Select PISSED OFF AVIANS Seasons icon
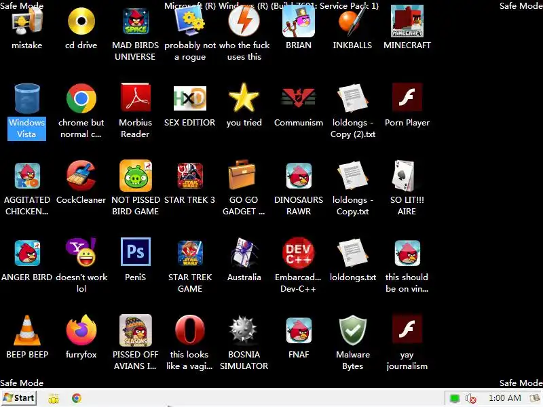The width and height of the screenshot is (543, 407). [135, 330]
